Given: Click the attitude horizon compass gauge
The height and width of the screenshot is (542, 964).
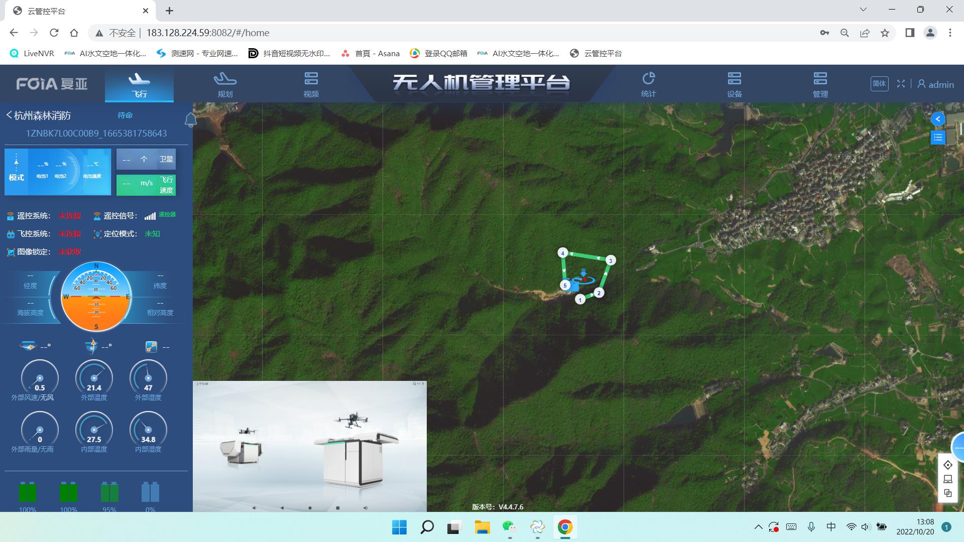Looking at the screenshot, I should (x=96, y=297).
